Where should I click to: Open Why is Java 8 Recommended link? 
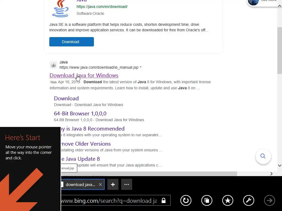[x=93, y=129]
